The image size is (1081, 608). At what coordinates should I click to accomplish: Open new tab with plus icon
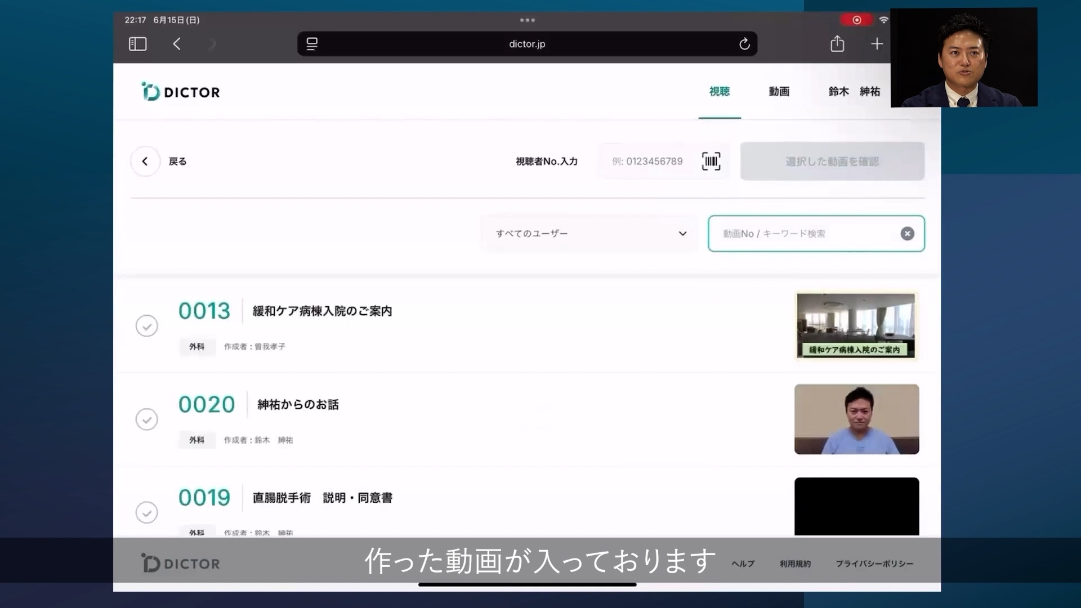(x=877, y=44)
